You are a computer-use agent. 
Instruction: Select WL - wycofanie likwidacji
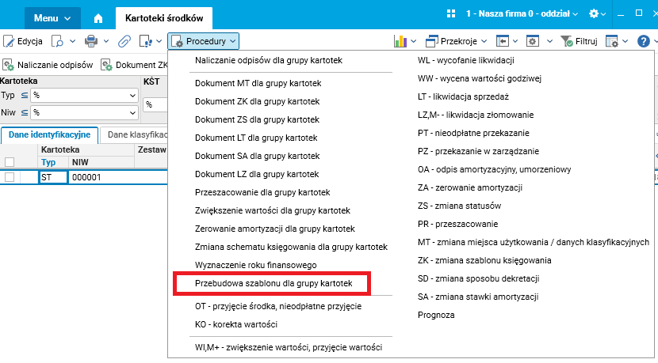[x=466, y=60]
